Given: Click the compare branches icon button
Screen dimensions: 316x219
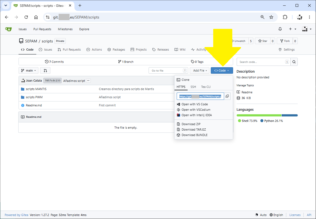Looking at the screenshot, I should (45, 70).
